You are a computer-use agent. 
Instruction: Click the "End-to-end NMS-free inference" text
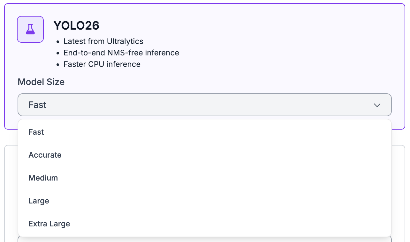tap(121, 53)
